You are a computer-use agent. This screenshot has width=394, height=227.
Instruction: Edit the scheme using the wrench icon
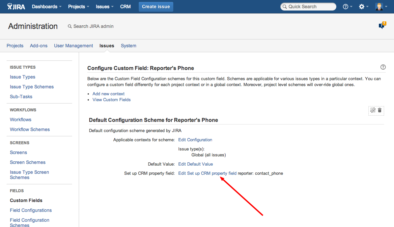(373, 110)
